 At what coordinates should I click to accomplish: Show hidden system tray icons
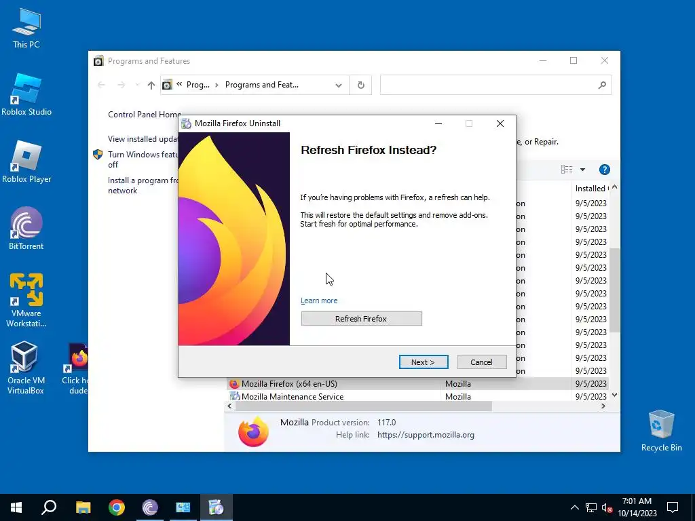pos(574,507)
